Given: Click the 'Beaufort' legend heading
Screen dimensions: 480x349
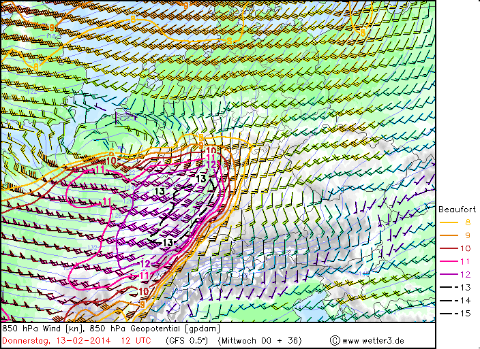Looking at the screenshot, I should pyautogui.click(x=457, y=210).
